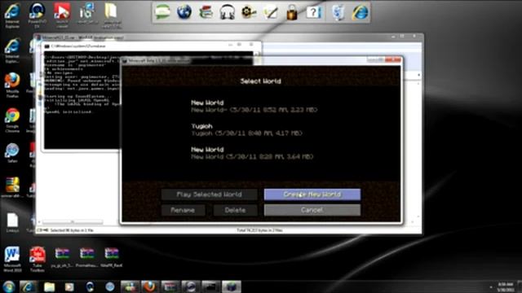Open the stacked books dock icon
The image size is (522, 293).
206,13
